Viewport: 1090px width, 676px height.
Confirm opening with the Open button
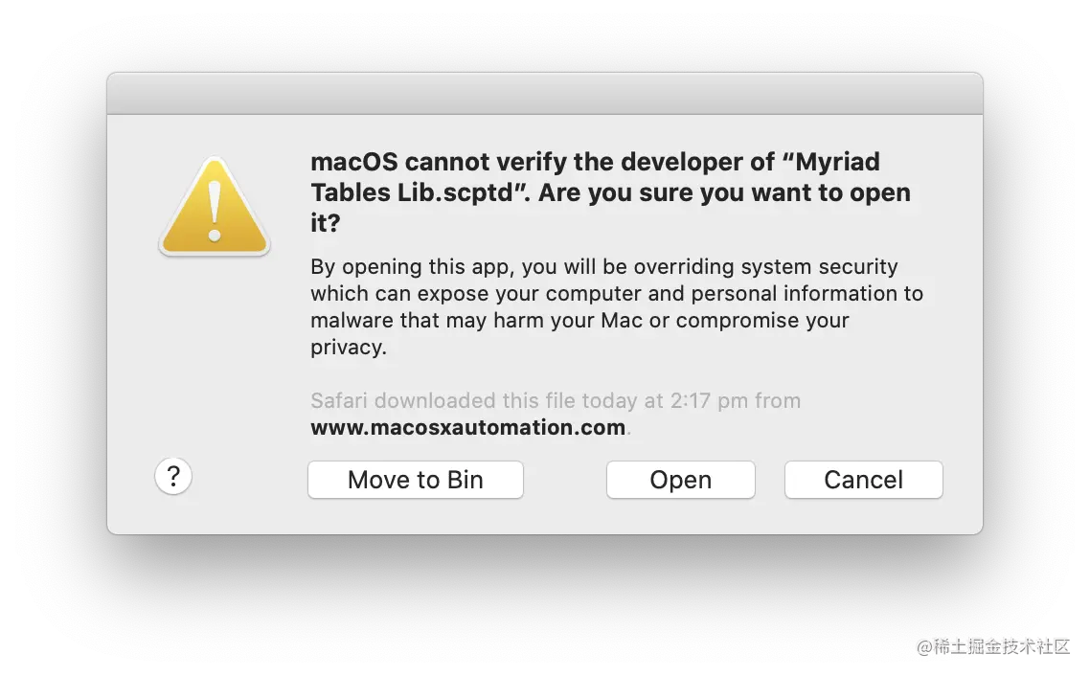[x=681, y=480]
